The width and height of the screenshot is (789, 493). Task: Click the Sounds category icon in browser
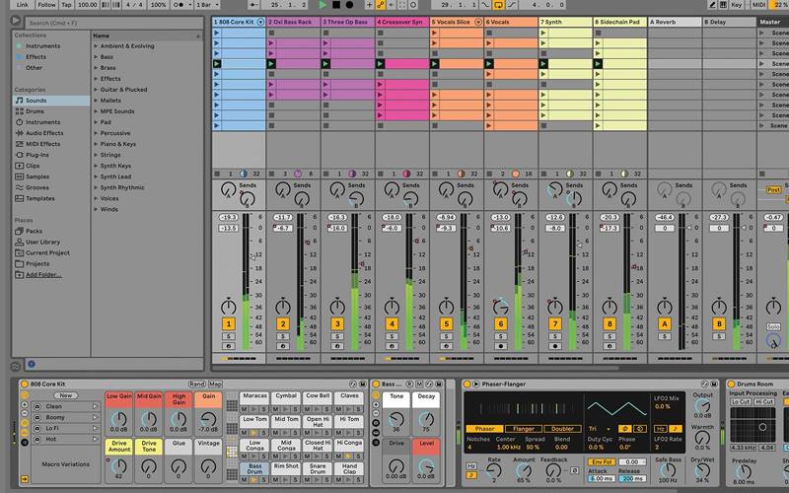[20, 101]
